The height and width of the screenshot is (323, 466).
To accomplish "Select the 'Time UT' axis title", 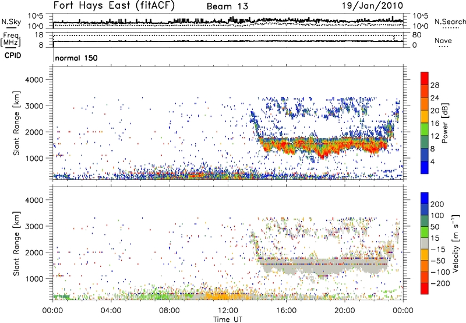I will 228,320.
